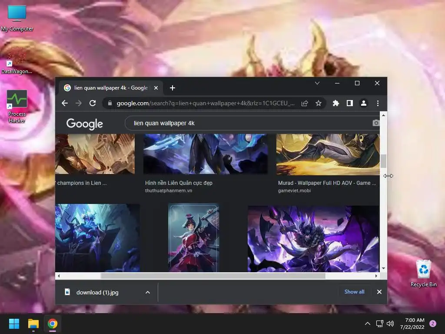Viewport: 445px width, 334px height.
Task: Open the Chrome profile avatar
Action: point(364,103)
